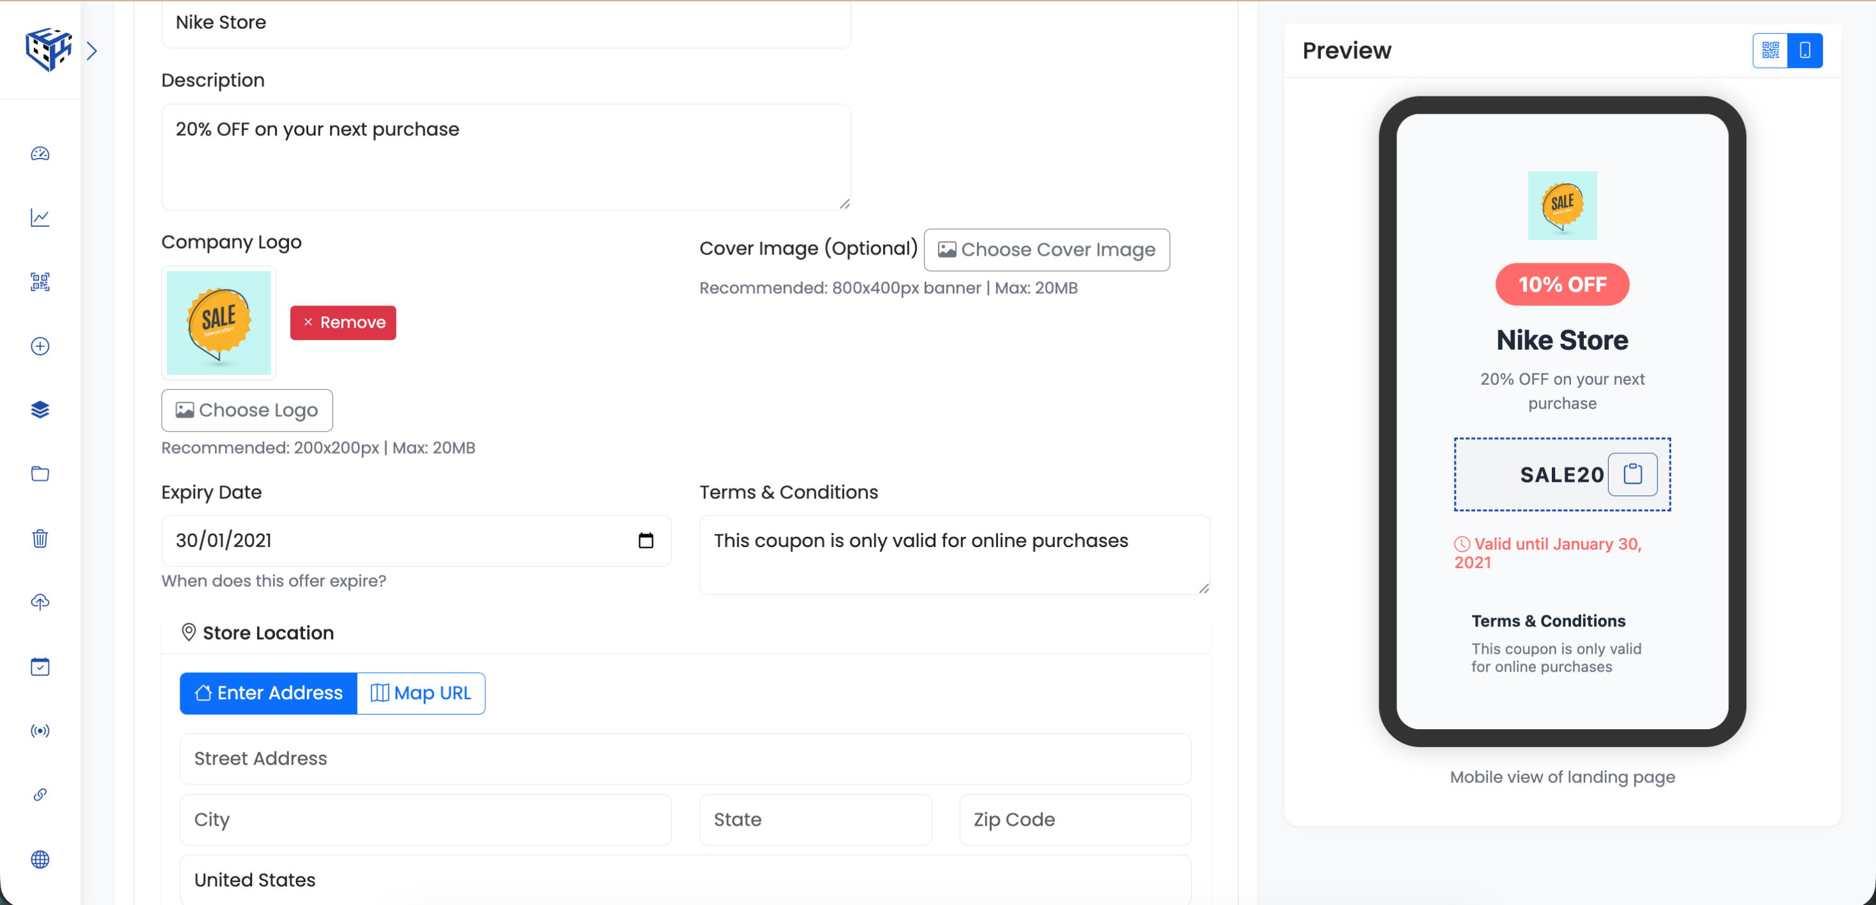Select the Enter Address option
The image size is (1876, 905).
tap(267, 692)
